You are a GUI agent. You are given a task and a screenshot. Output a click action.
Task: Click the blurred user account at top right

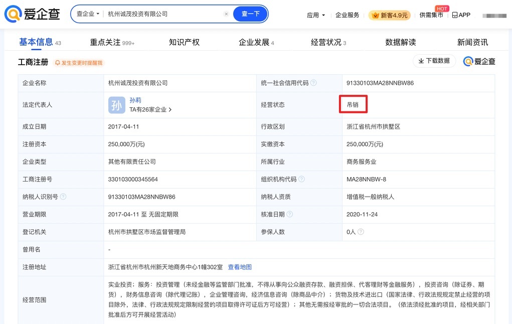(494, 16)
